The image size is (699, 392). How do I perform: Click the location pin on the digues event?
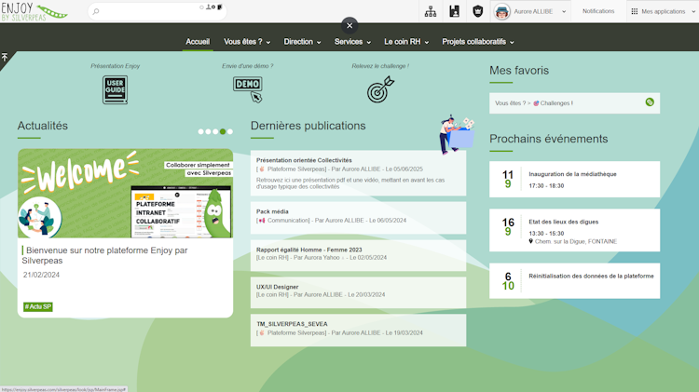click(530, 241)
